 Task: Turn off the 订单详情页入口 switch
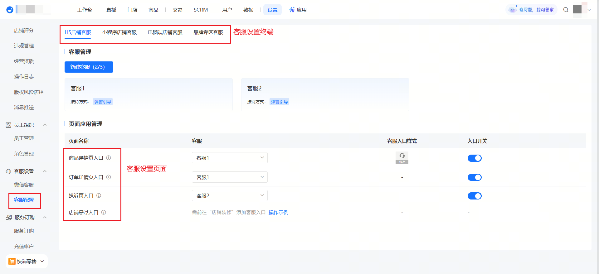pyautogui.click(x=475, y=177)
